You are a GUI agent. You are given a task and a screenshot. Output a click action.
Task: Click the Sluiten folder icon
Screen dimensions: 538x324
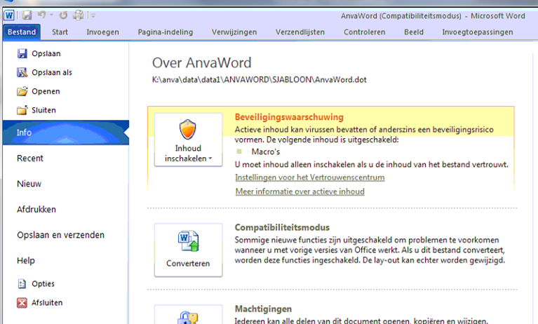click(22, 110)
